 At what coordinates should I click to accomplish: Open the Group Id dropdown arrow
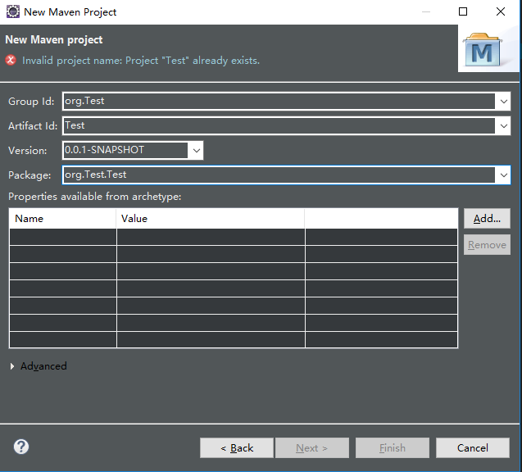[x=503, y=101]
